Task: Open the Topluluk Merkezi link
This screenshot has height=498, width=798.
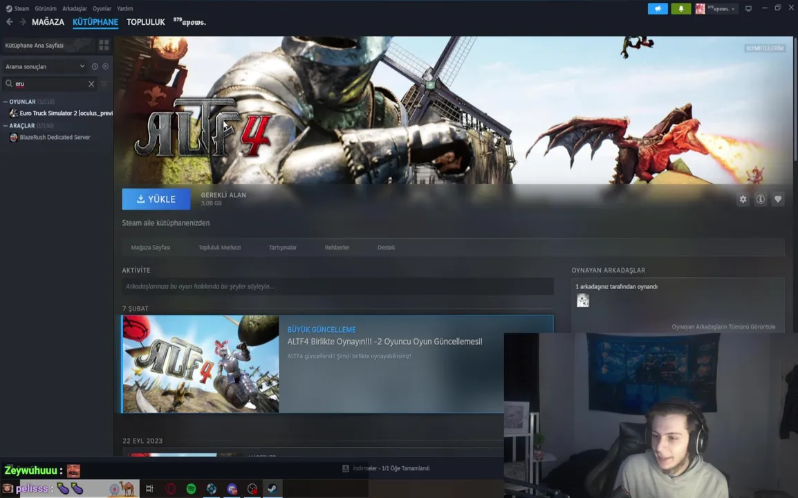Action: coord(219,248)
